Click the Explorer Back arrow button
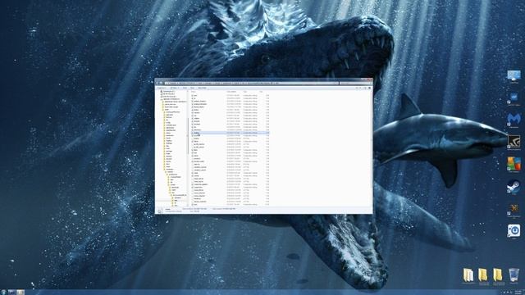 click(157, 83)
